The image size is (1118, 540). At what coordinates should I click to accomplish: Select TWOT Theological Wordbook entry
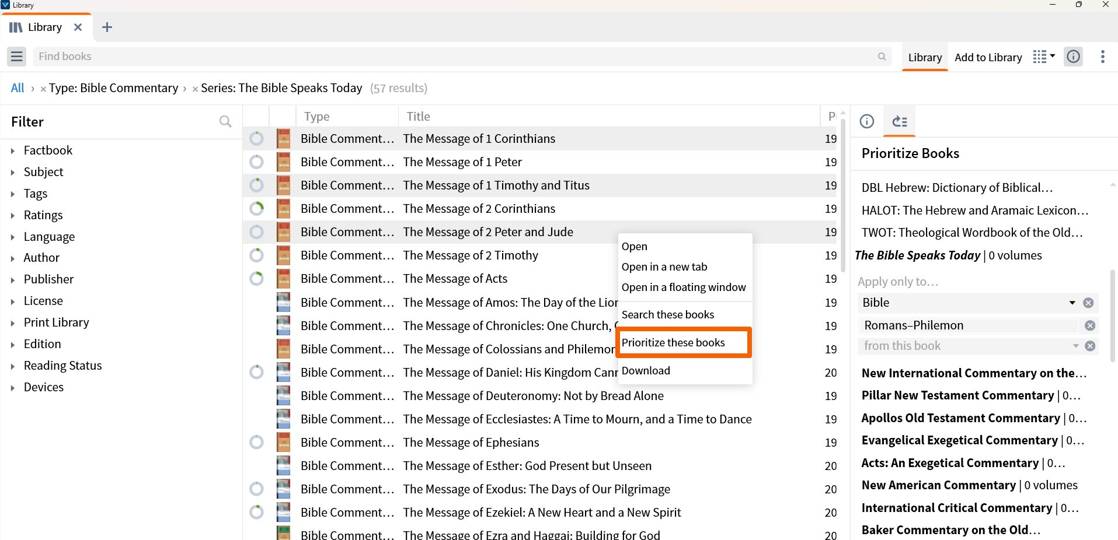click(x=972, y=233)
